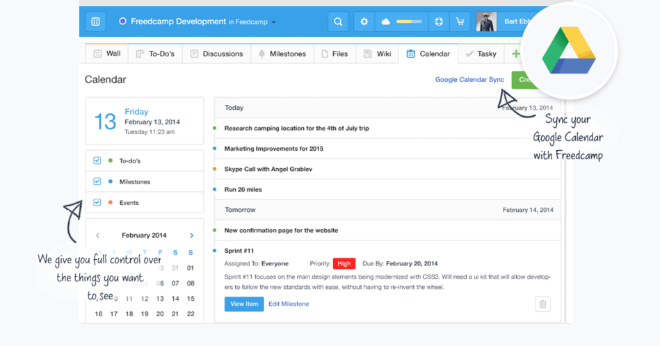Screen dimensions: 660x346
Task: Switch to the Wall tab
Action: [107, 53]
